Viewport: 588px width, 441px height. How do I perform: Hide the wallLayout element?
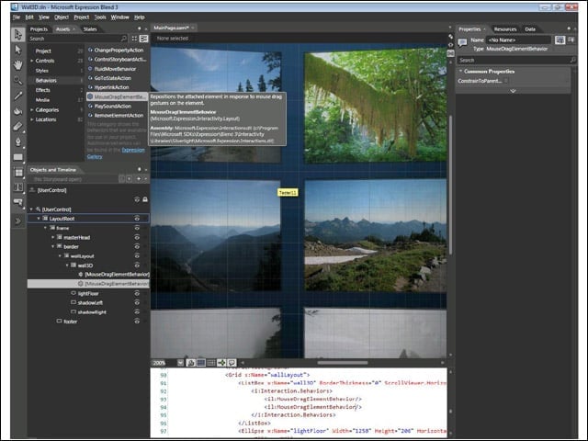click(x=137, y=255)
